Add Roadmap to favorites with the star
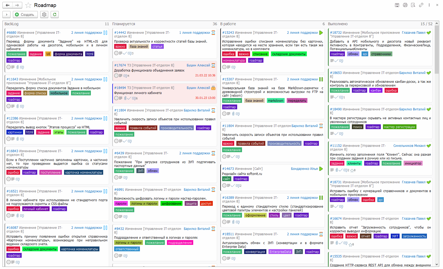 click(28, 5)
